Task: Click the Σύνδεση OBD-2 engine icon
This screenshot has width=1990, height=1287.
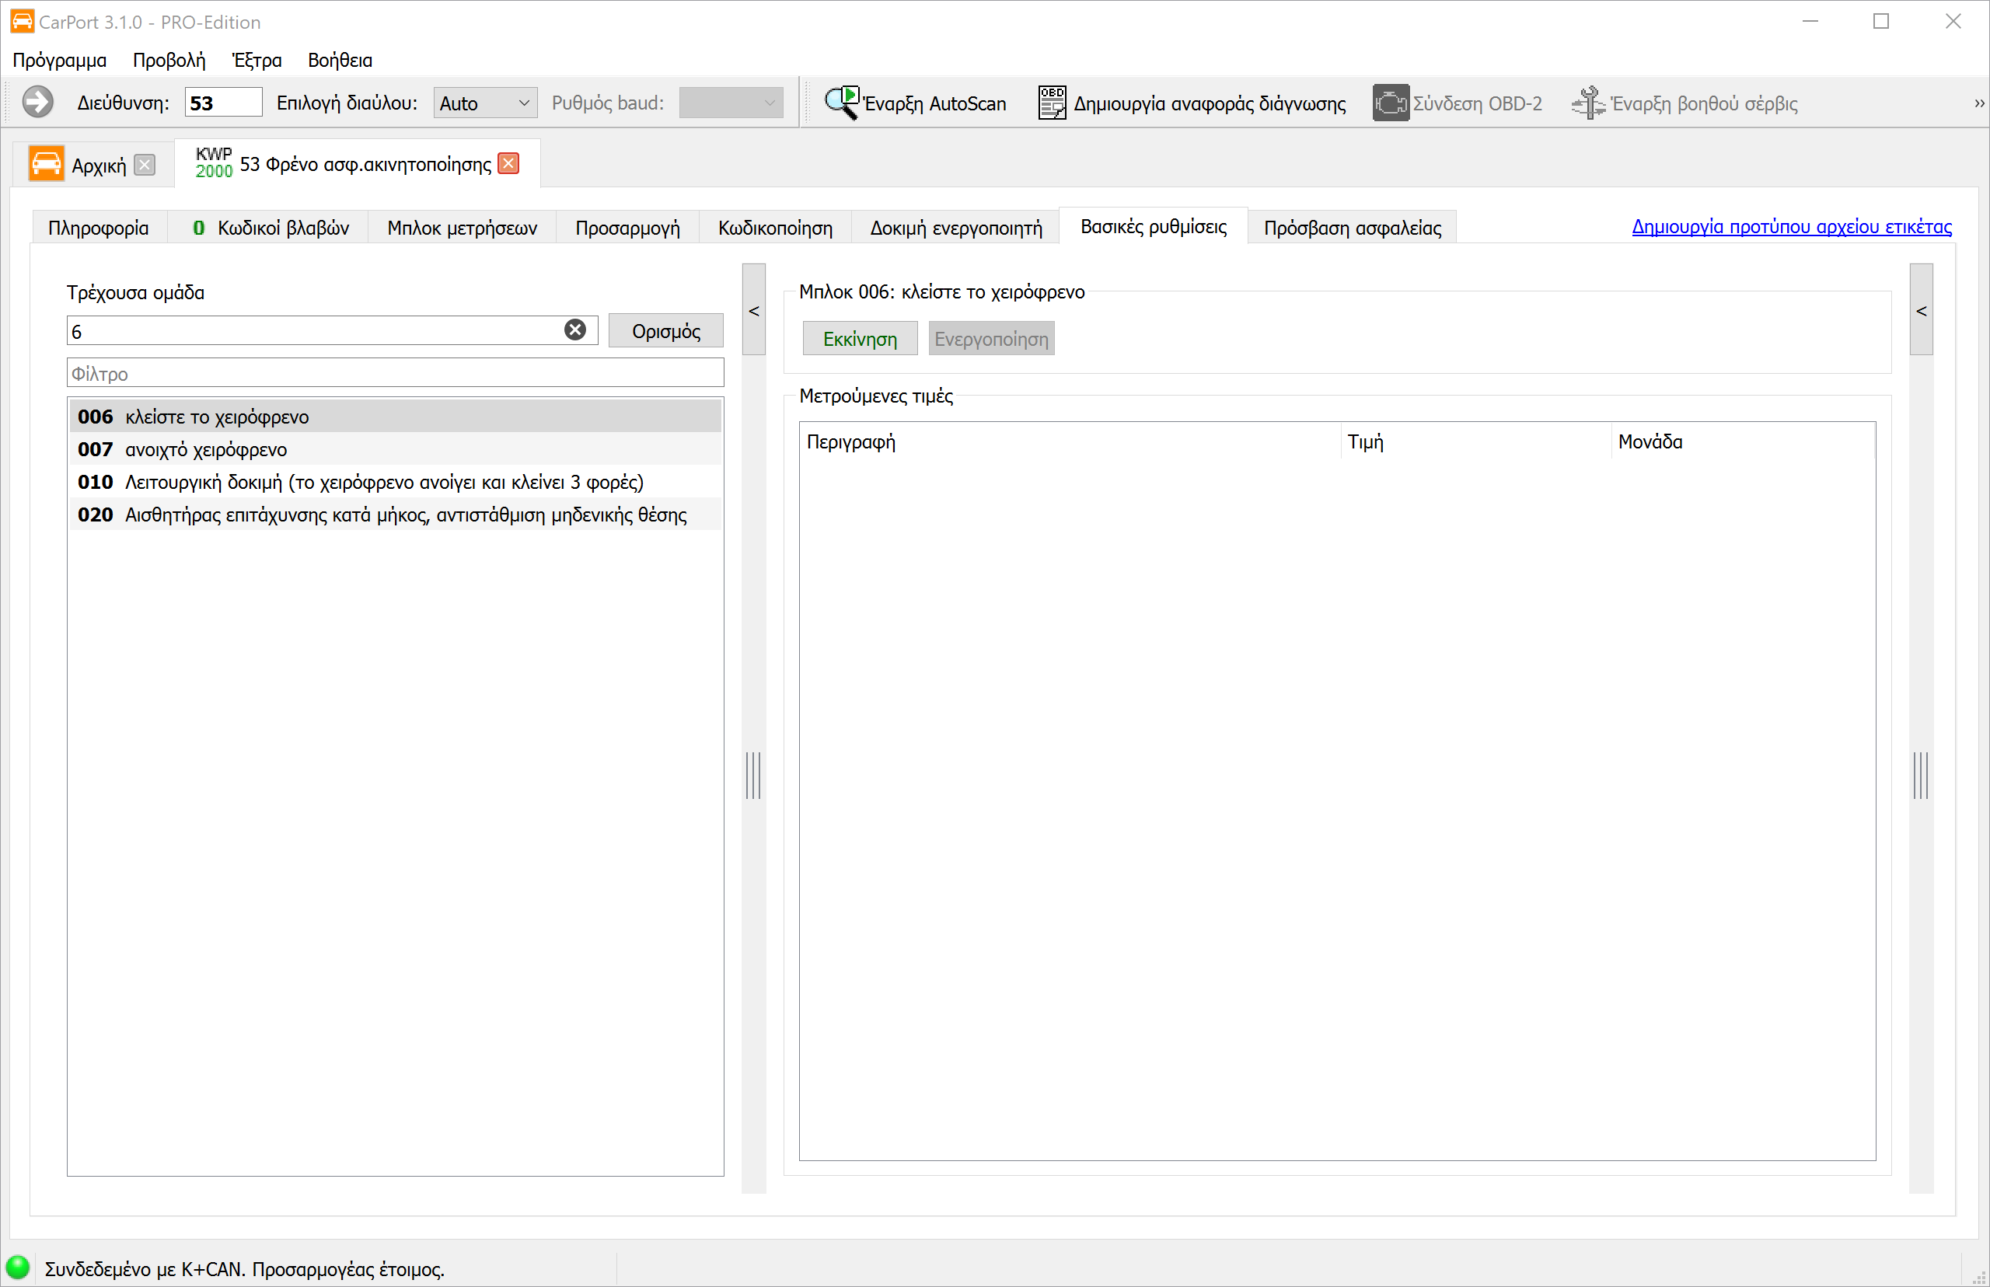Action: [1390, 103]
